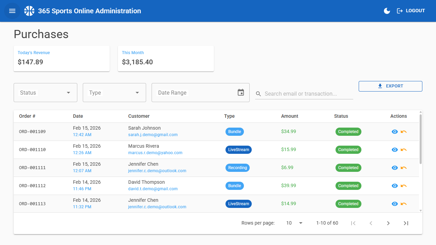436x245 pixels.
Task: Jump to the last page of purchases
Action: coord(406,223)
